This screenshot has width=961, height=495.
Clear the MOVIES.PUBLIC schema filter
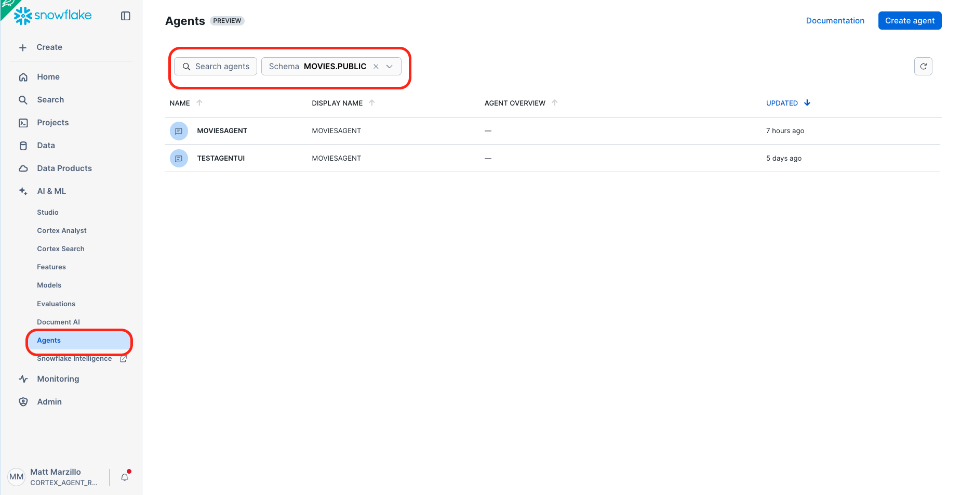pyautogui.click(x=376, y=67)
